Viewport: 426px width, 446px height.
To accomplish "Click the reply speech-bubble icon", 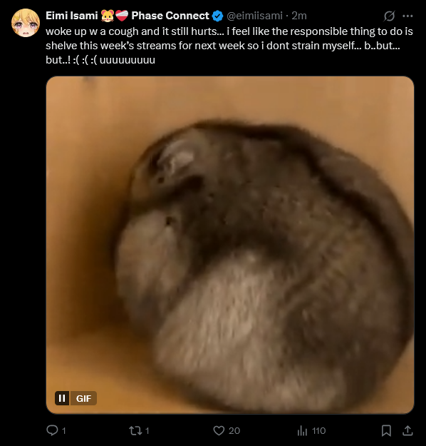I will pos(52,430).
